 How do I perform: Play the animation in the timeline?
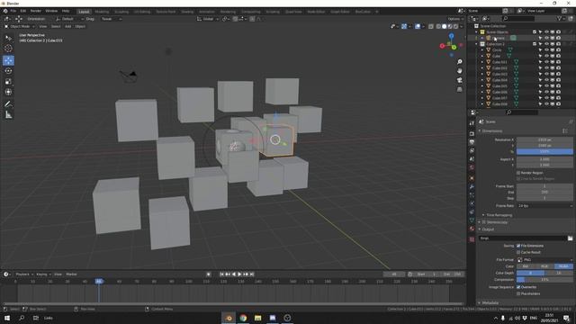coord(239,274)
